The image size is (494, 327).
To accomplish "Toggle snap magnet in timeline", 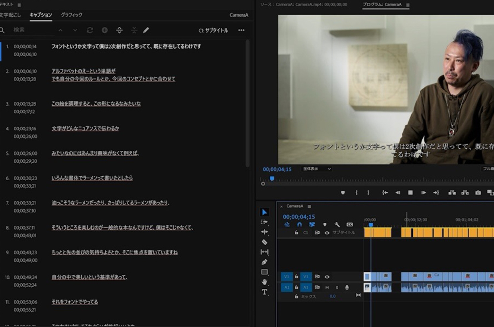I will tap(300, 225).
